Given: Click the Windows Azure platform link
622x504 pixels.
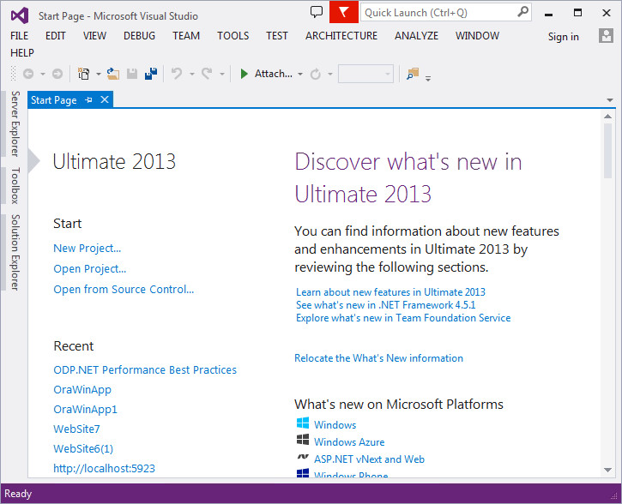Looking at the screenshot, I should click(x=349, y=441).
